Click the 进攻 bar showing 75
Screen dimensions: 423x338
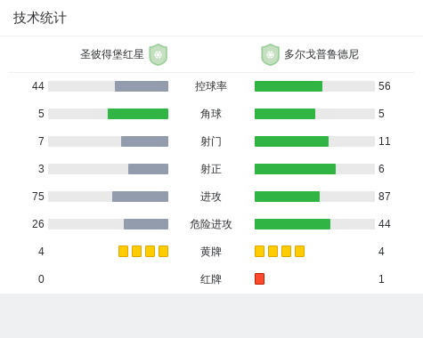click(140, 197)
